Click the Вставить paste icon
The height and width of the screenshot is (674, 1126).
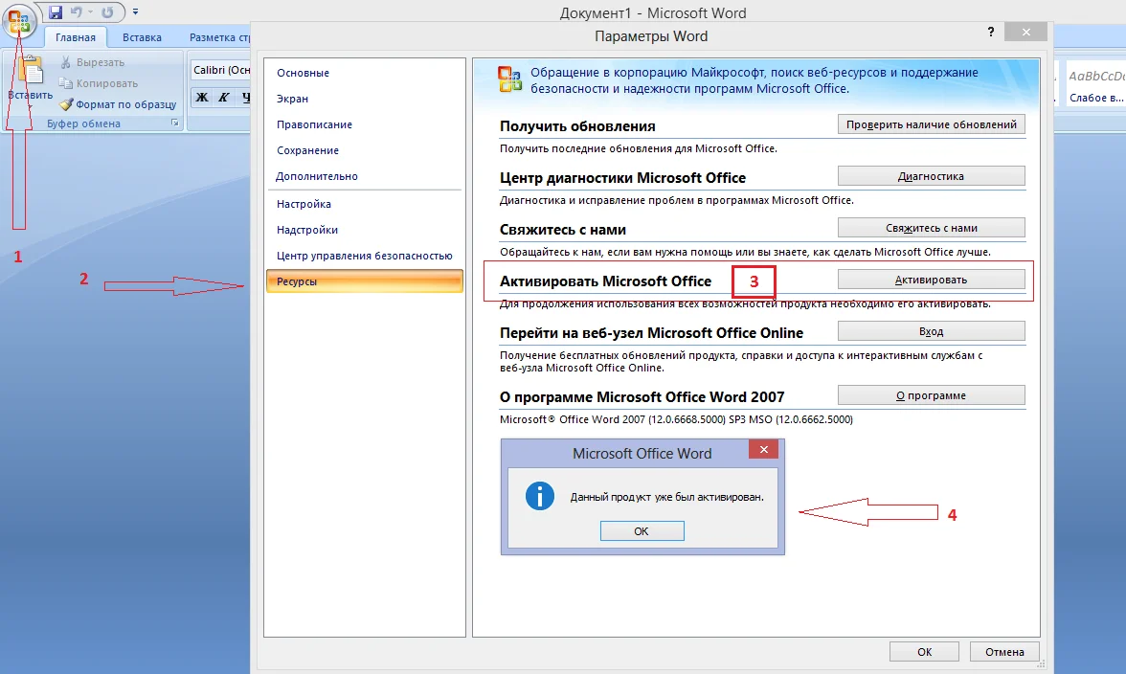click(x=31, y=70)
